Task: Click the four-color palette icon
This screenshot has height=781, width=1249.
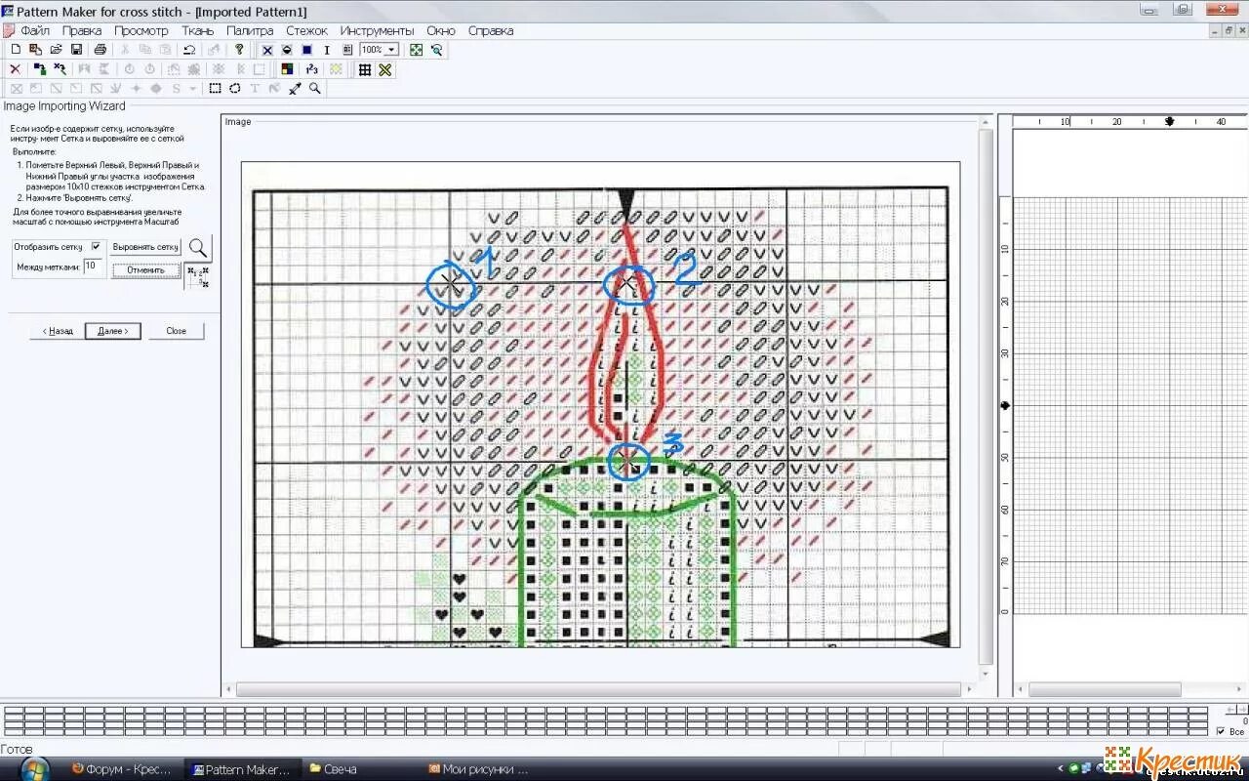Action: [287, 69]
